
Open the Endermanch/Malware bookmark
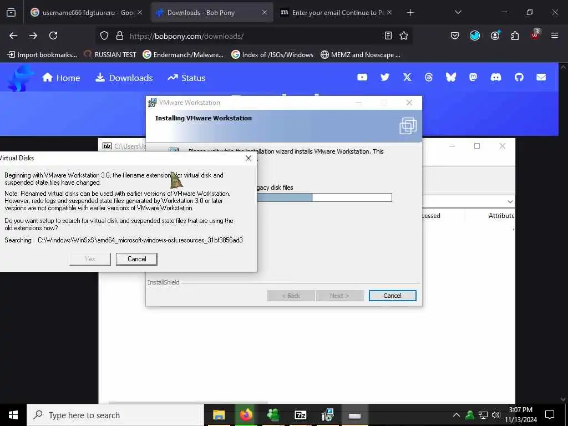pyautogui.click(x=183, y=55)
